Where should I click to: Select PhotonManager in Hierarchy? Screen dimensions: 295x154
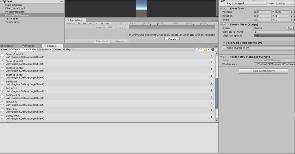click(15, 11)
